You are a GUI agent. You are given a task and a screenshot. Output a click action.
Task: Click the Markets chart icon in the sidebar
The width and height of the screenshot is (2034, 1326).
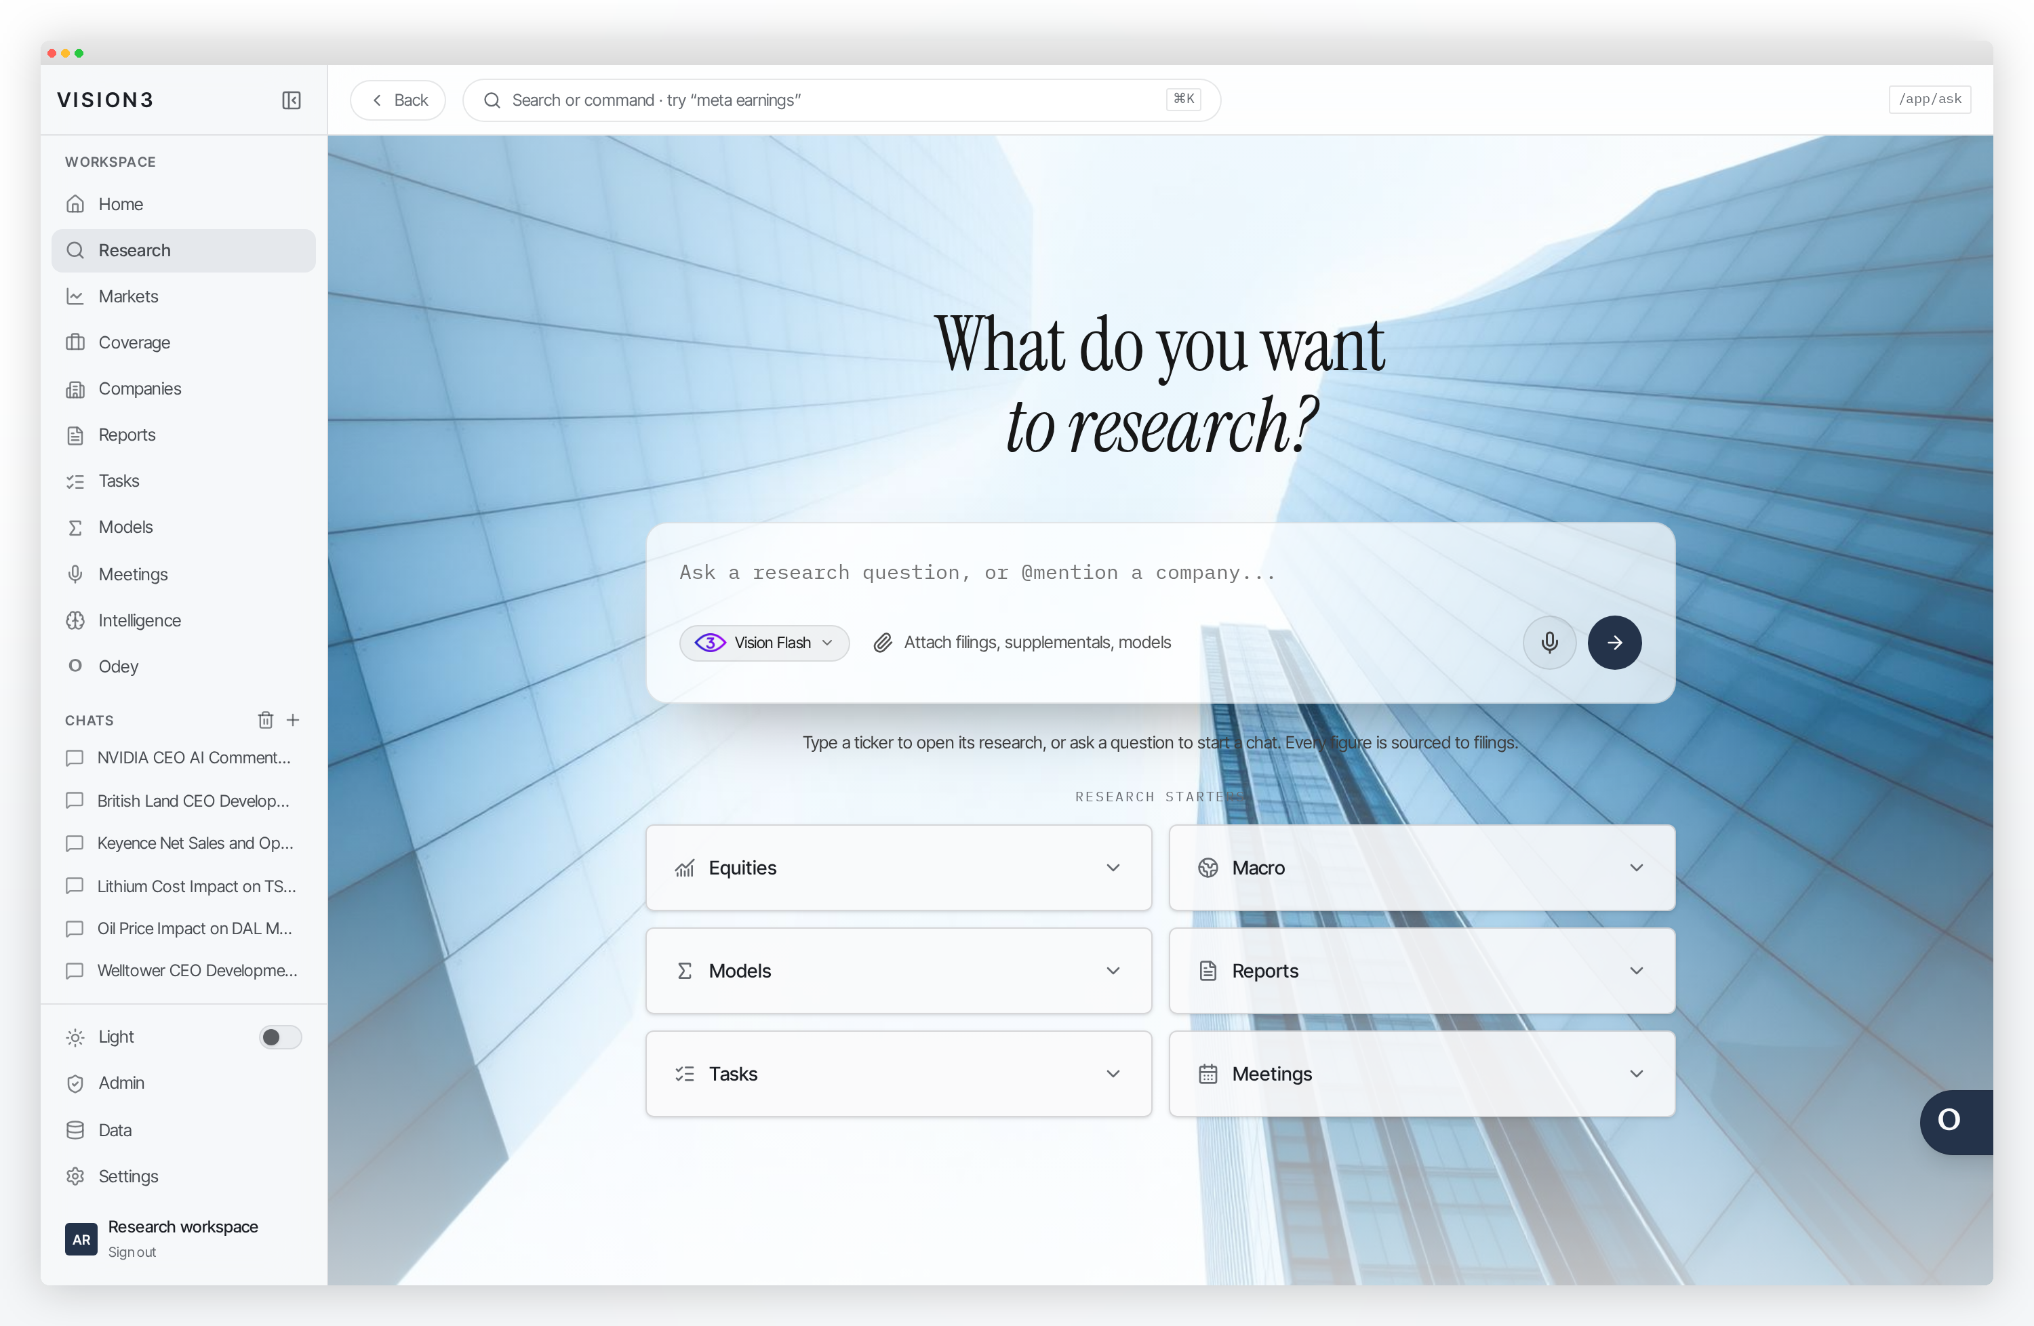(x=75, y=296)
